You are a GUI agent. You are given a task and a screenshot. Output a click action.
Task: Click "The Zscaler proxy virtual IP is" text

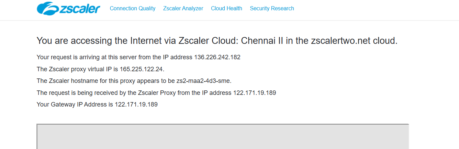pyautogui.click(x=77, y=69)
